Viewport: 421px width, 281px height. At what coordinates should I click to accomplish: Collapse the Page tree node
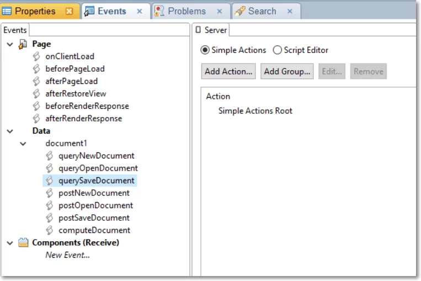[10, 44]
